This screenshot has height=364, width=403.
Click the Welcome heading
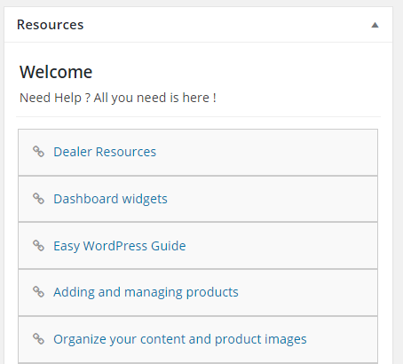click(x=56, y=72)
